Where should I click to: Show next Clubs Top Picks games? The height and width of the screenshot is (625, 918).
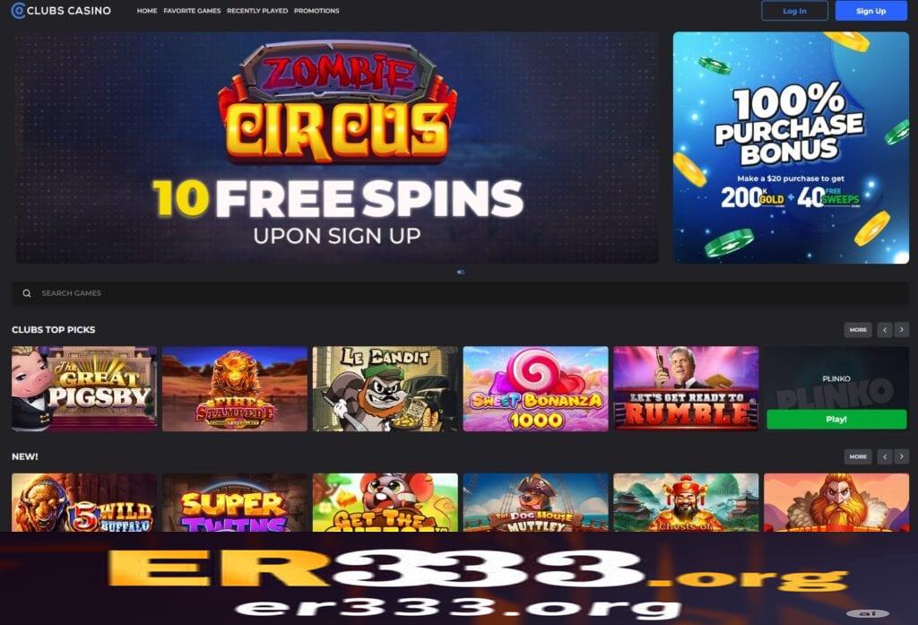pos(902,330)
